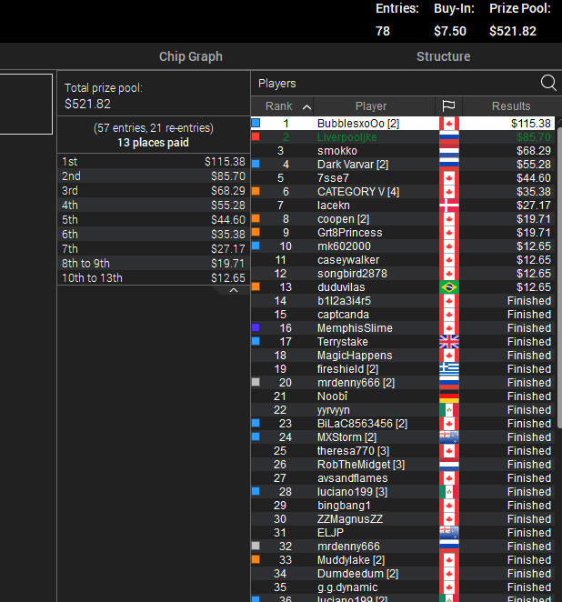Click the red color tag for Liverpooljke

(x=256, y=136)
